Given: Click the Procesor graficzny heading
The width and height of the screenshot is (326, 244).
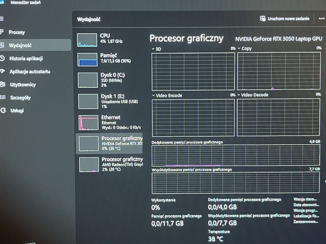Looking at the screenshot, I should [x=187, y=39].
